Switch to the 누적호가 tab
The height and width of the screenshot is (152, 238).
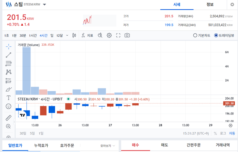(x=41, y=145)
